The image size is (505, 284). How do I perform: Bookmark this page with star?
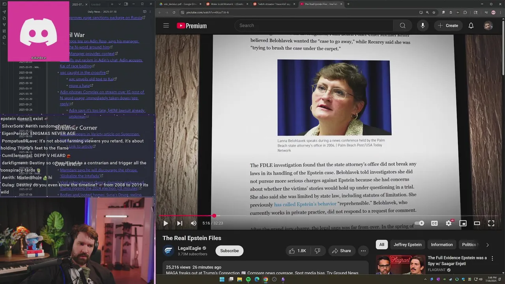[434, 12]
